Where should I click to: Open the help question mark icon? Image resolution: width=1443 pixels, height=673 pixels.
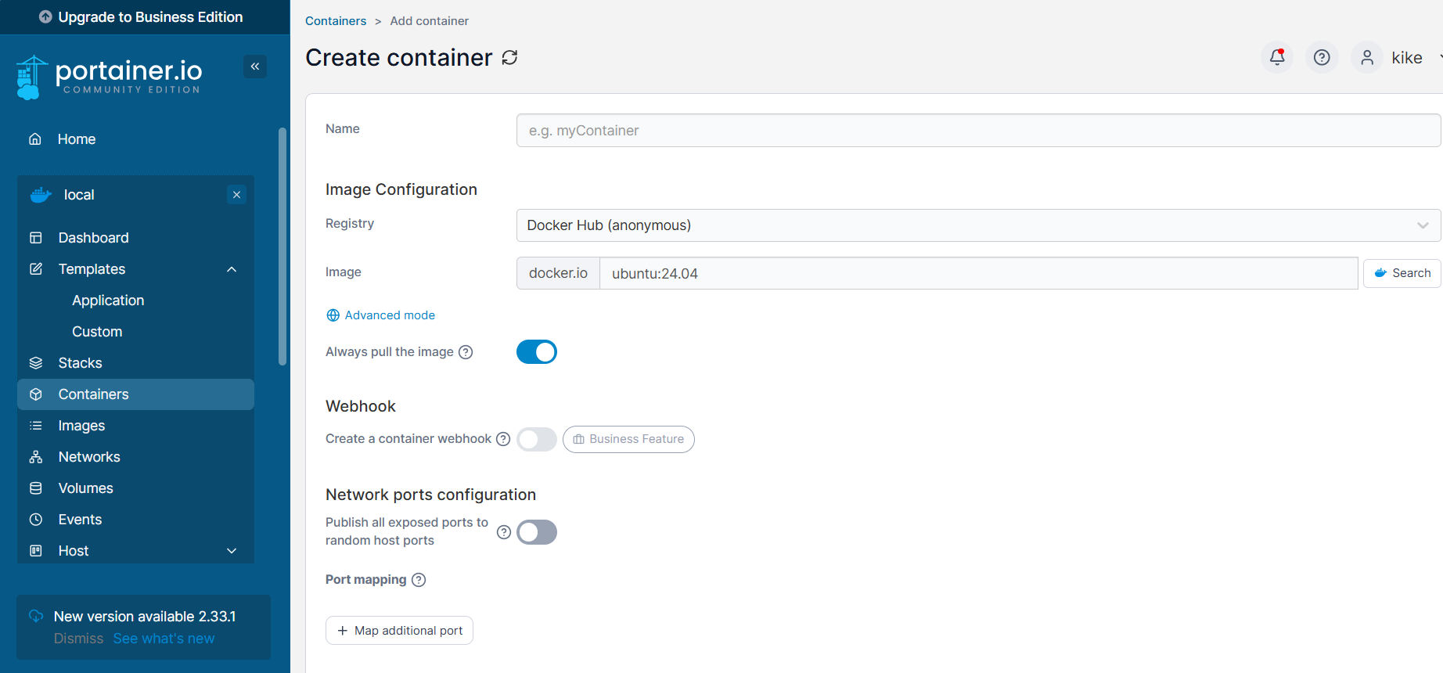(1322, 57)
